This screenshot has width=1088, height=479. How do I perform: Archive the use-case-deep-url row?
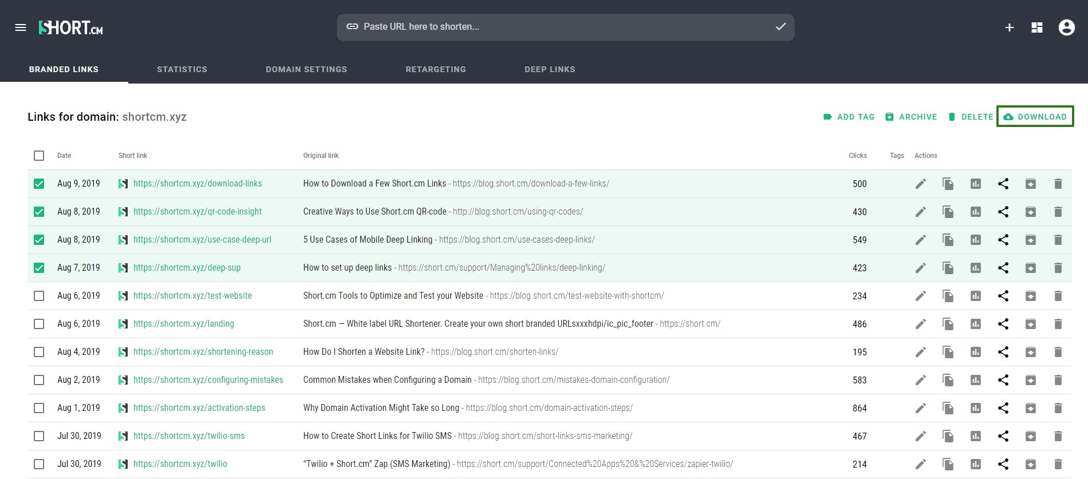click(x=1031, y=240)
